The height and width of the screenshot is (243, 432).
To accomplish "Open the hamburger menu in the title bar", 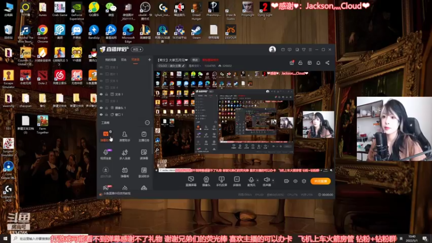I will (x=310, y=50).
